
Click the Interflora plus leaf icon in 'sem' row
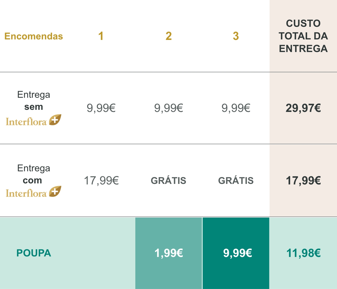[55, 120]
